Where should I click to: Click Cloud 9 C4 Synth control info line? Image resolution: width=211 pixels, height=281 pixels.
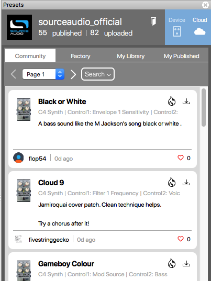point(109,193)
